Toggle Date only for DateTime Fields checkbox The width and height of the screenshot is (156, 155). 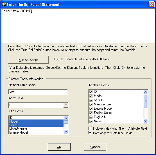coord(90,133)
